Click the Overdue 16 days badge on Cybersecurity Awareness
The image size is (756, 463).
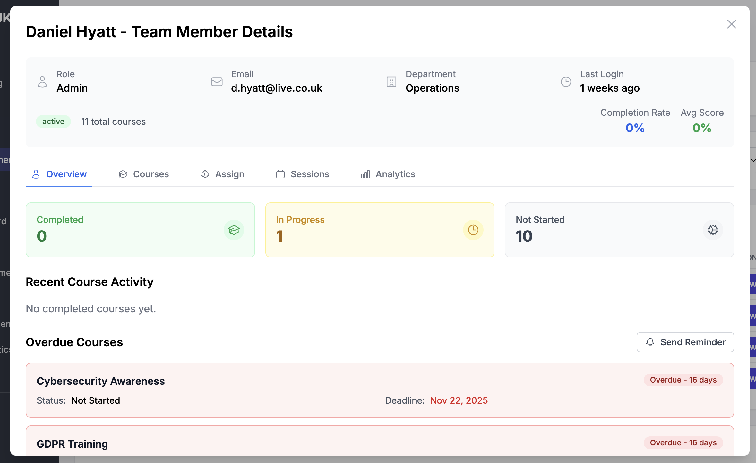tap(683, 380)
